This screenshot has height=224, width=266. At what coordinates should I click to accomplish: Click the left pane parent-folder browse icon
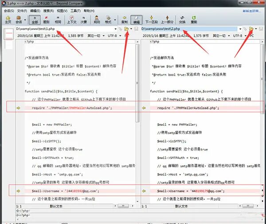click(x=120, y=29)
